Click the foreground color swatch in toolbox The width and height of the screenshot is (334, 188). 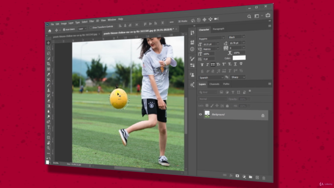tap(47, 162)
